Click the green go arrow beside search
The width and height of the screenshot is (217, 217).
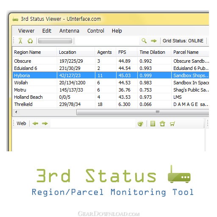tap(154, 41)
